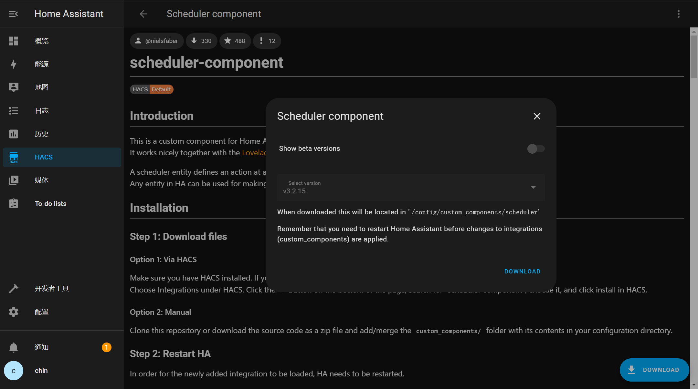Viewport: 698px width, 389px height.
Task: Click DOWNLOAD in the dialog
Action: [522, 271]
